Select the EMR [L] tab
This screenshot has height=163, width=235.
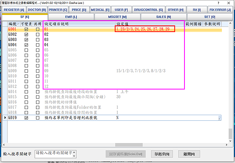tap(70, 16)
